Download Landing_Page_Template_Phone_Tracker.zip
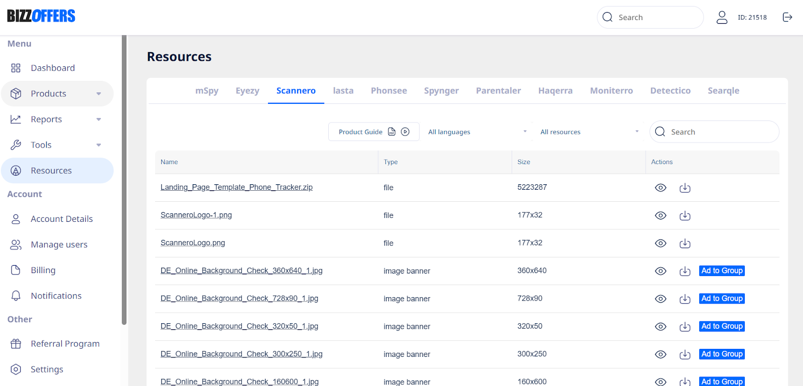 coord(685,188)
